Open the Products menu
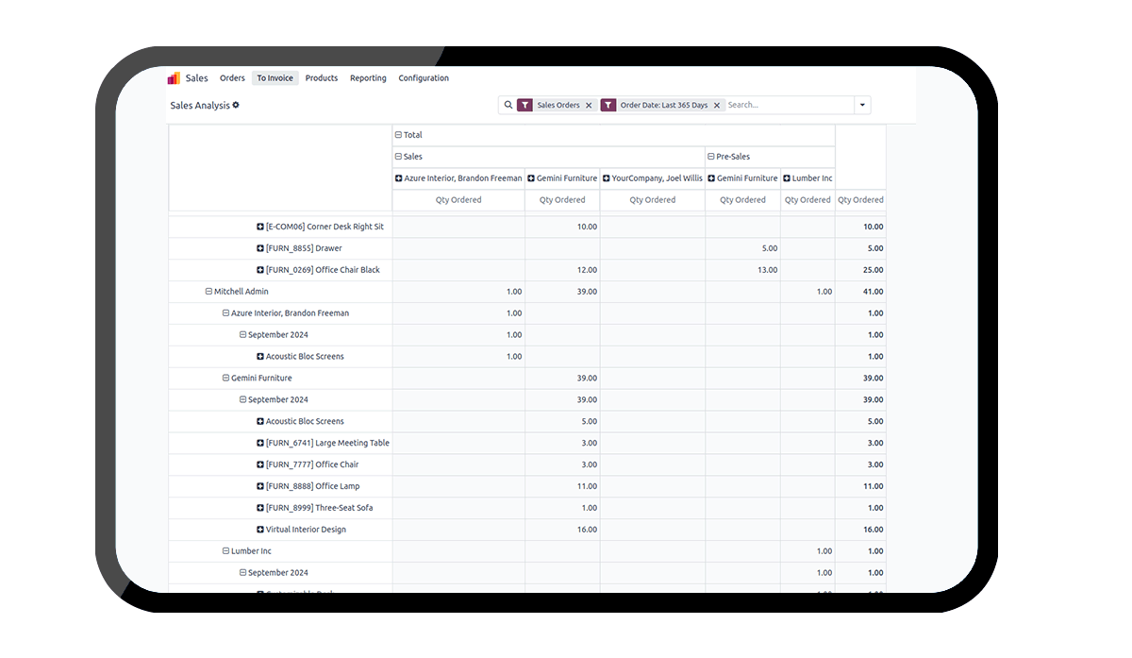The height and width of the screenshot is (658, 1132). pyautogui.click(x=322, y=78)
